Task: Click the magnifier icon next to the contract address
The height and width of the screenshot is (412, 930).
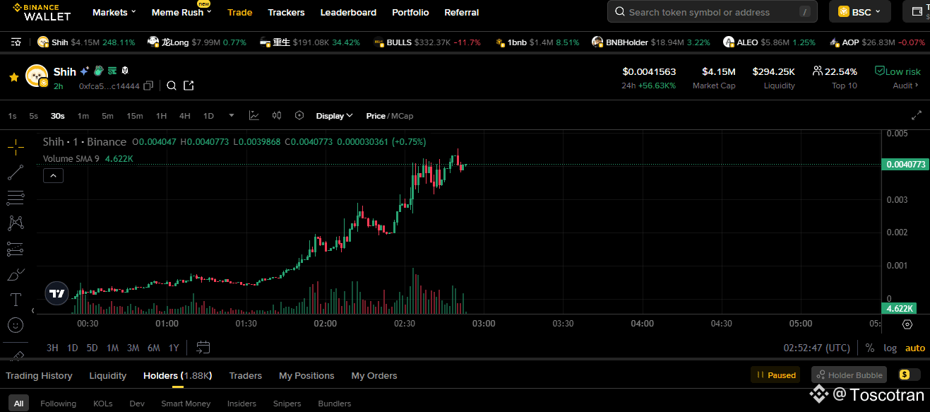Action: 172,86
